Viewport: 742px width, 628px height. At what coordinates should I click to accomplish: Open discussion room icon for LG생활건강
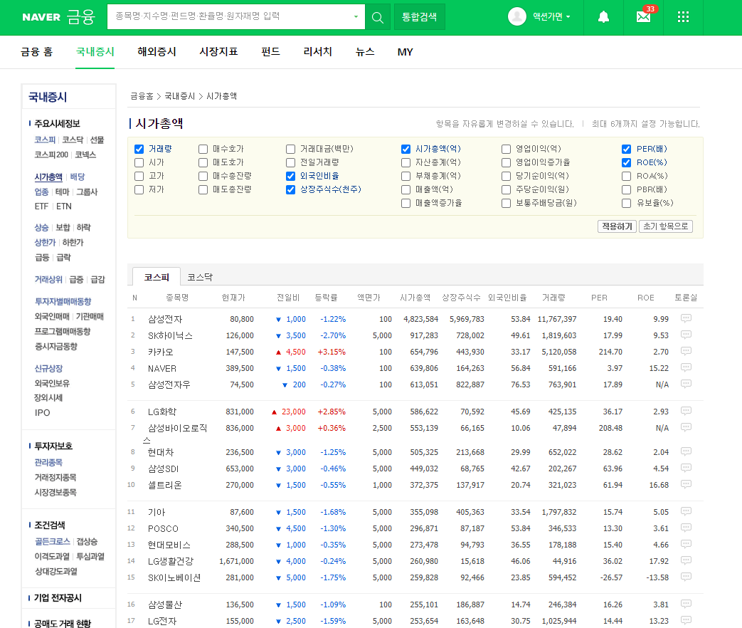coord(686,560)
